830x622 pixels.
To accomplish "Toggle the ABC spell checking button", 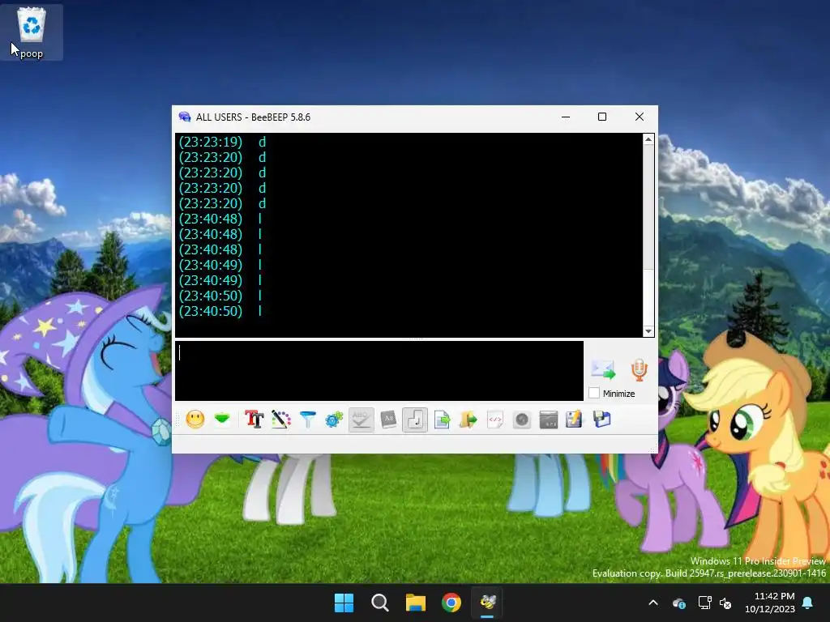I will coord(361,420).
